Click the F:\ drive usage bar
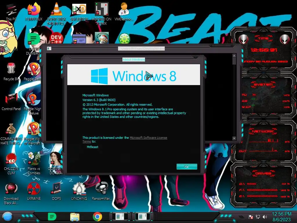 click(x=262, y=190)
